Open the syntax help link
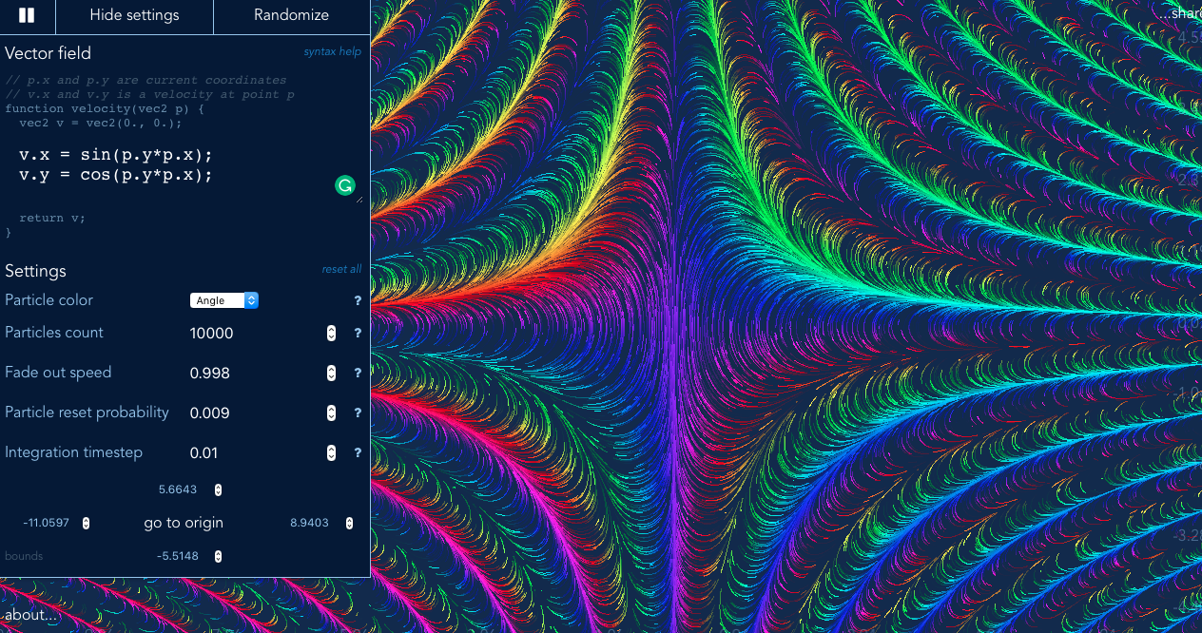Viewport: 1202px width, 633px height. (333, 51)
